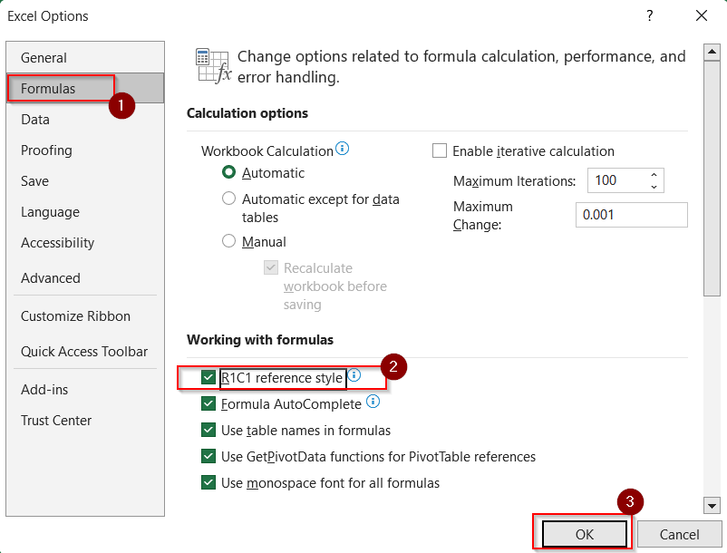Select the Manual calculation radio button

[x=228, y=241]
